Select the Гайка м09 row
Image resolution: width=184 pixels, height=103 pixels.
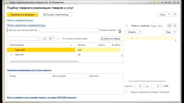[x=64, y=50]
